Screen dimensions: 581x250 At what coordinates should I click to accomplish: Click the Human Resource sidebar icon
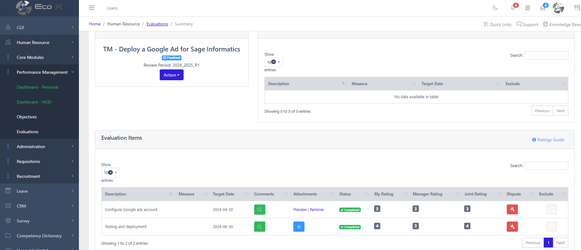click(8, 42)
